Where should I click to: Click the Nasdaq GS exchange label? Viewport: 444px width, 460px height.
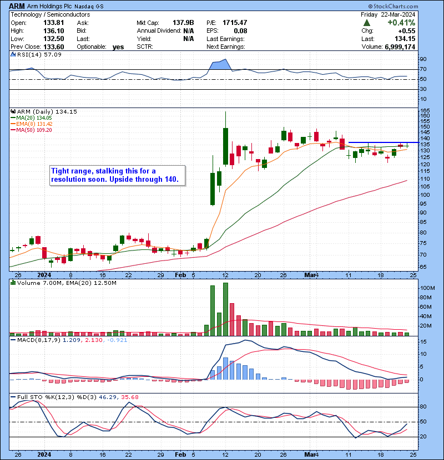coord(89,7)
